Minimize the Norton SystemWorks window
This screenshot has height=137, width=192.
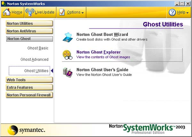tap(177, 4)
